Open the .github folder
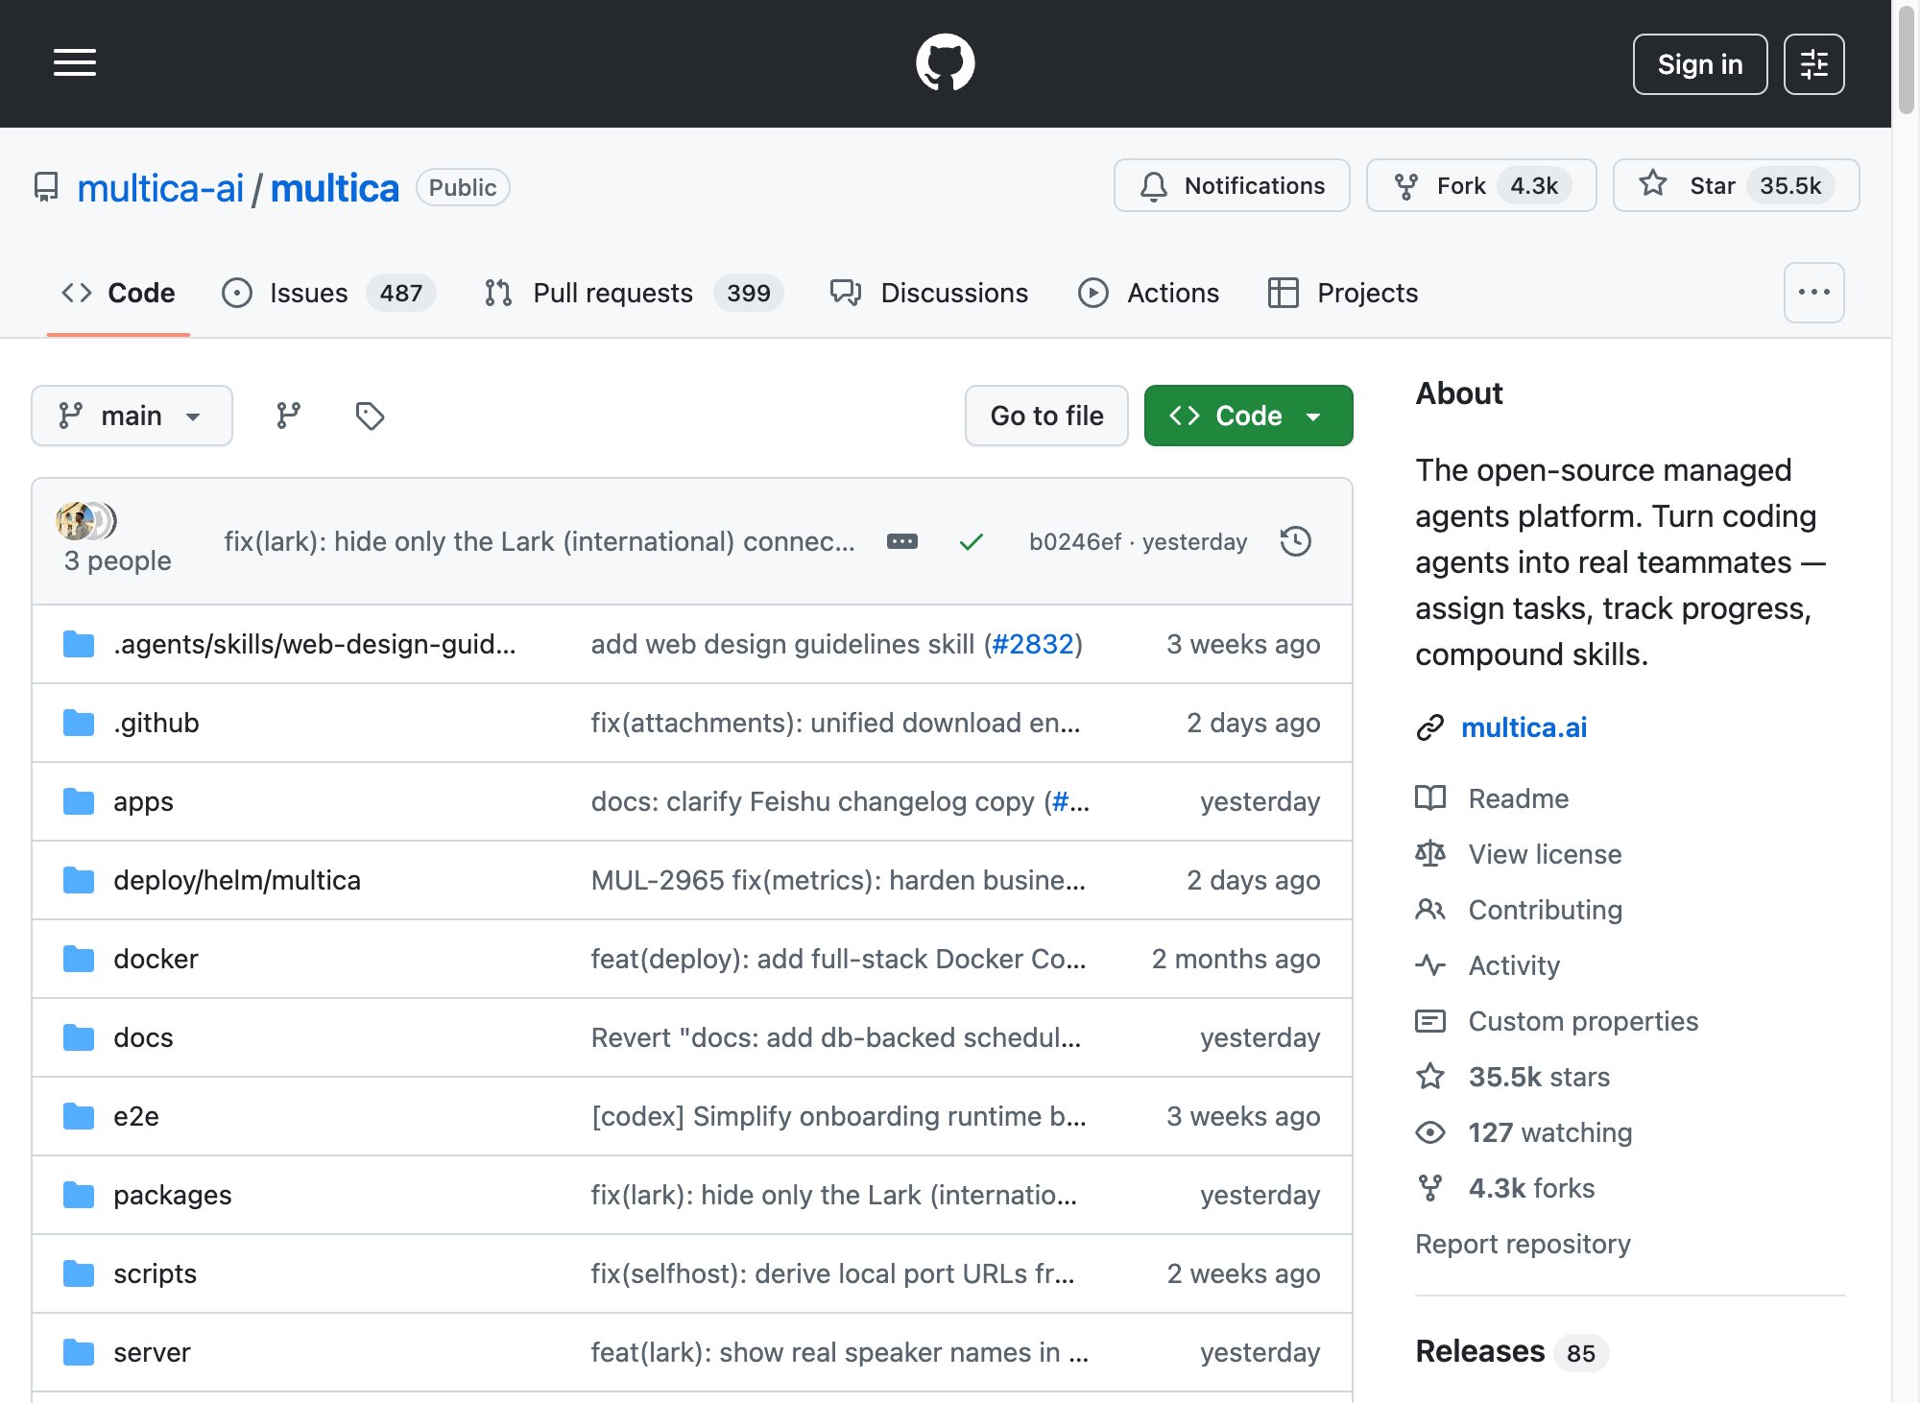 (x=156, y=723)
